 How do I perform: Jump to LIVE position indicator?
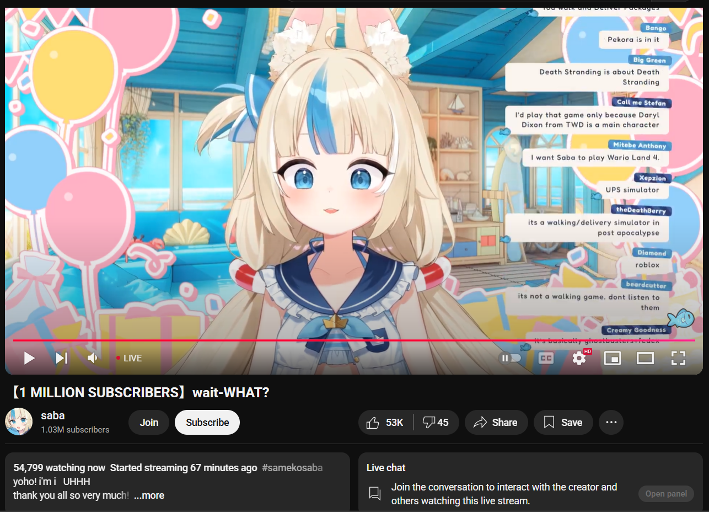(129, 358)
